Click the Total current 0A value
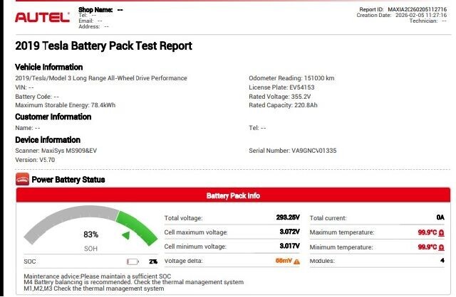 pyautogui.click(x=440, y=217)
